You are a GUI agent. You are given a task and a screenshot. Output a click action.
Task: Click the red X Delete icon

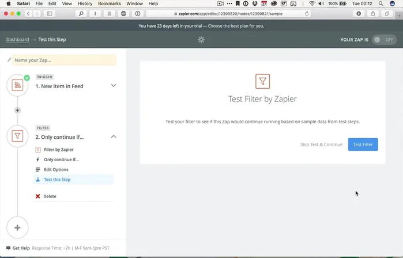38,196
